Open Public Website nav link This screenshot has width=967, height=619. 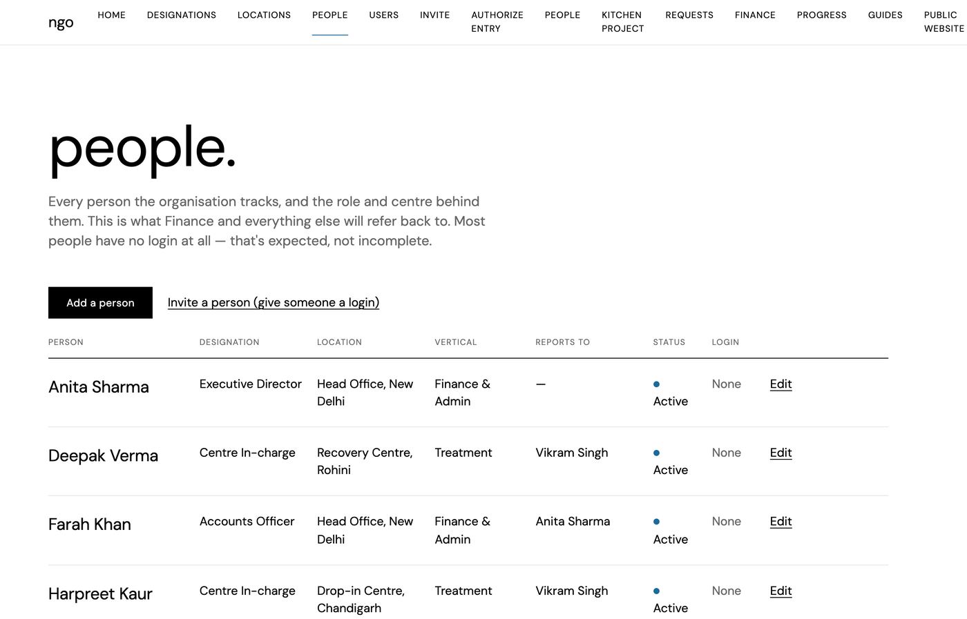click(x=944, y=21)
